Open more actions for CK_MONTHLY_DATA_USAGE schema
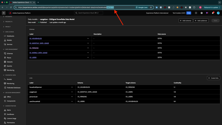Image resolution: width=222 pixels, height=125 pixels. tap(88, 43)
